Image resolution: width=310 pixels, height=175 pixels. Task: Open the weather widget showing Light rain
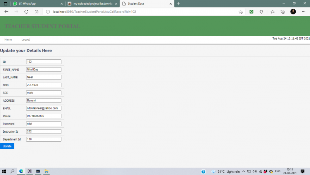pos(226,172)
